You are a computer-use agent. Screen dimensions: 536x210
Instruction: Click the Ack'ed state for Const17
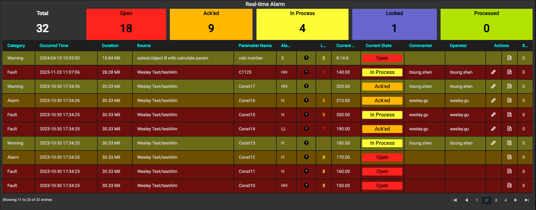click(x=382, y=86)
